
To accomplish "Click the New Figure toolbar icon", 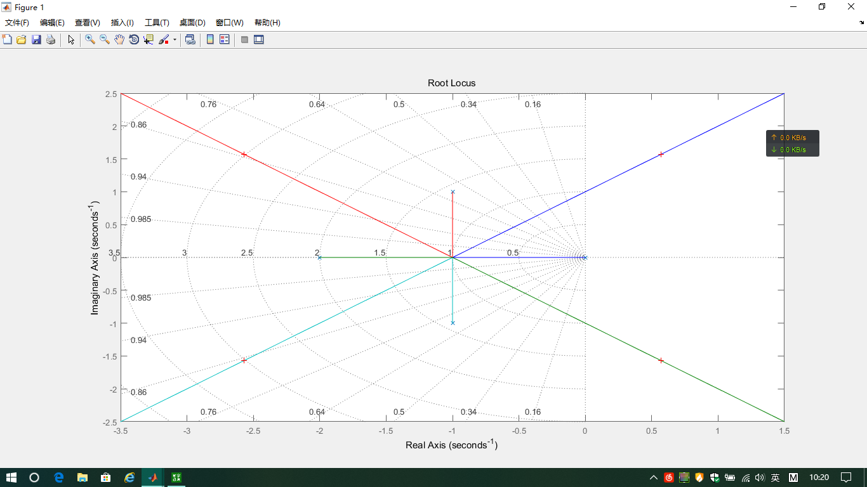I will coord(7,39).
